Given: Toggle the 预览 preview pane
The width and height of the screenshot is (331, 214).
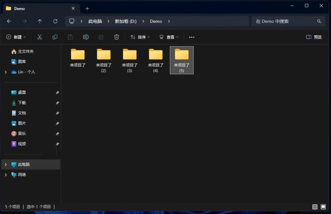Looking at the screenshot, I should click(x=314, y=37).
